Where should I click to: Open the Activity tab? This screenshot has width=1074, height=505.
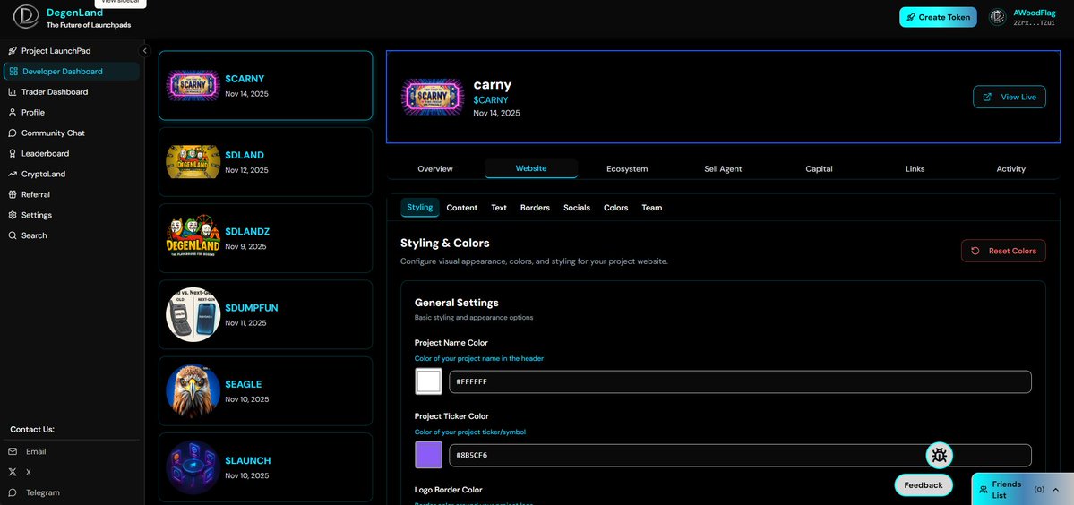click(x=1011, y=169)
